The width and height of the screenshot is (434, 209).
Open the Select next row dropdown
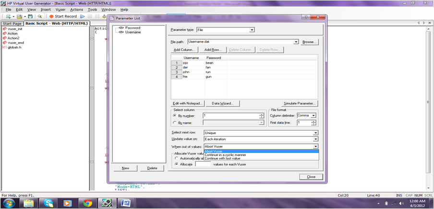[x=315, y=132]
